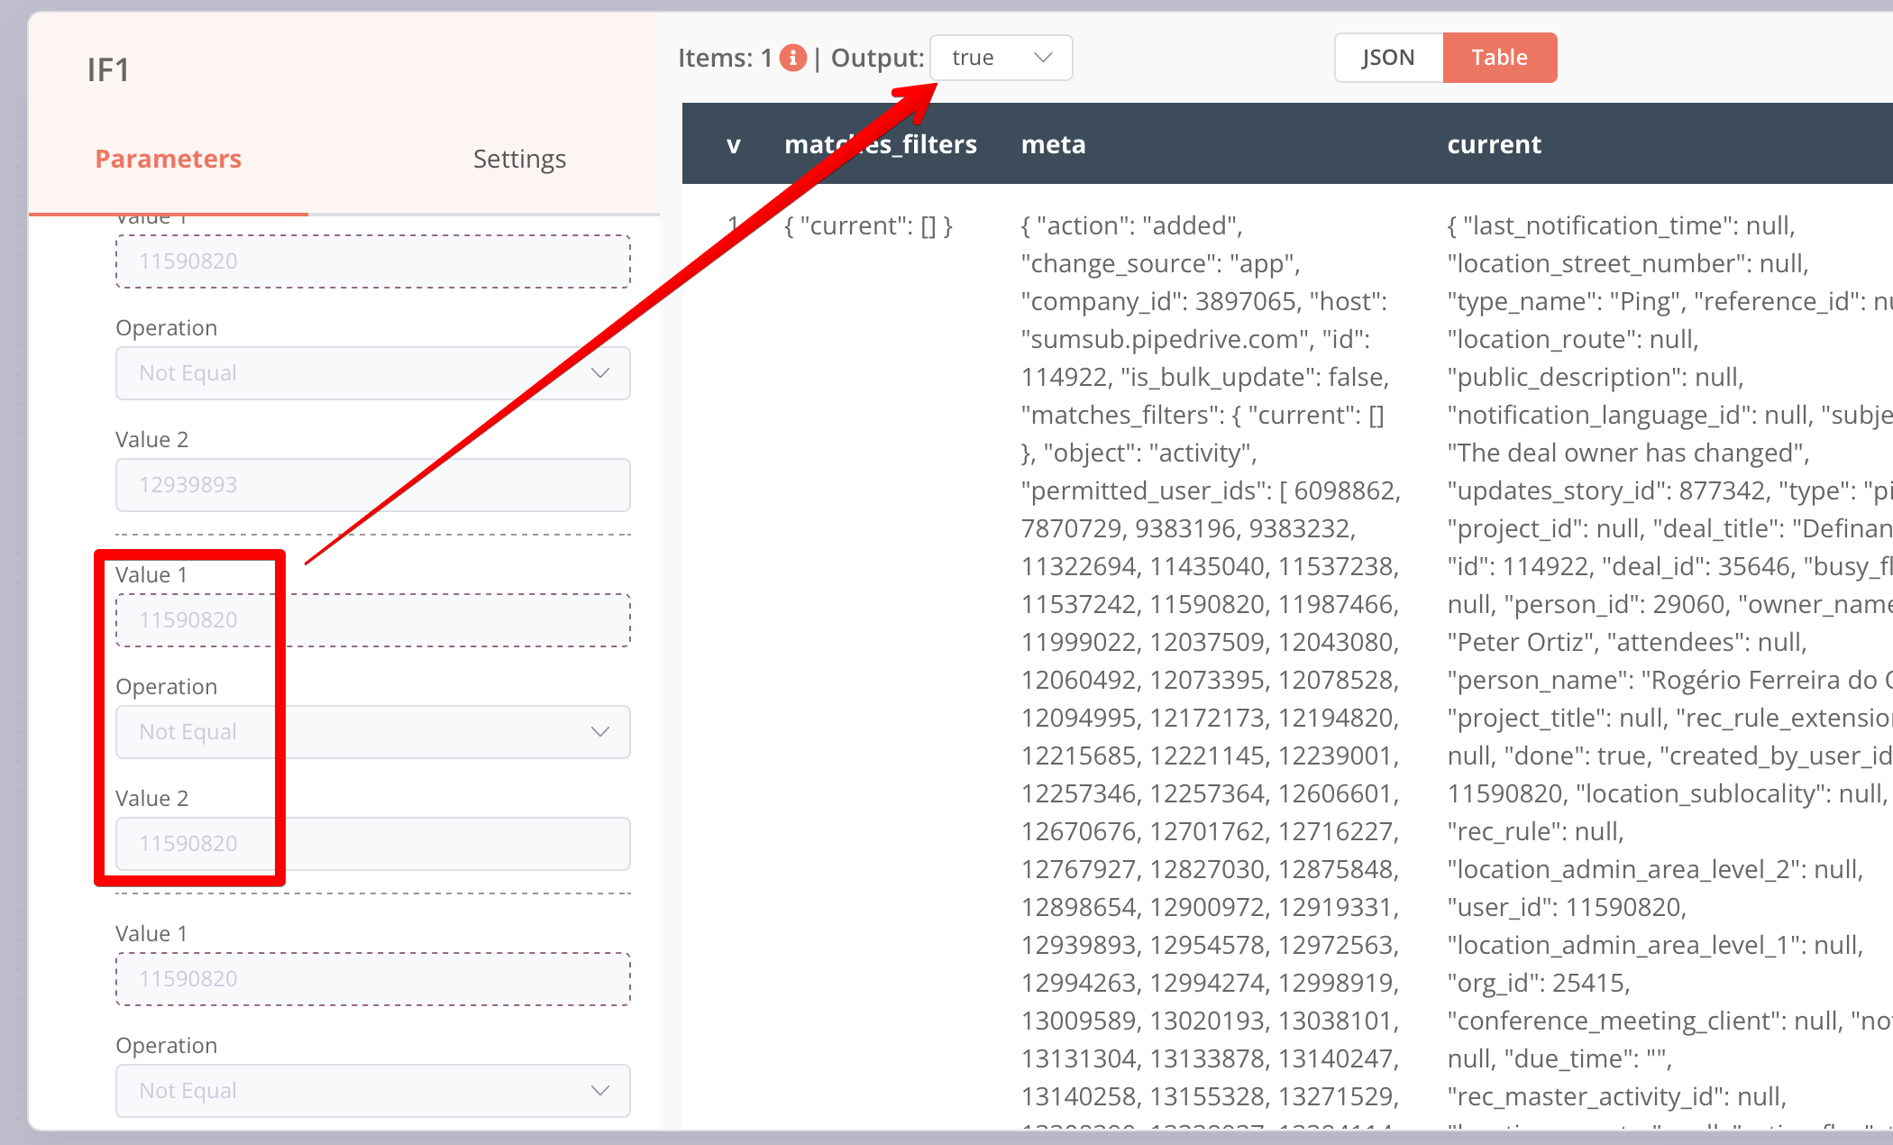Click the IF1 node title
1893x1145 pixels.
108,70
